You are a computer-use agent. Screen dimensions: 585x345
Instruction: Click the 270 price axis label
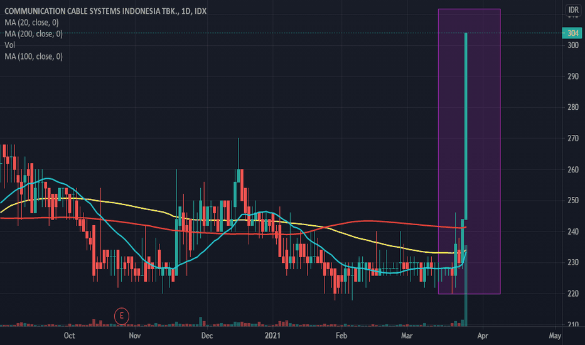pyautogui.click(x=573, y=139)
